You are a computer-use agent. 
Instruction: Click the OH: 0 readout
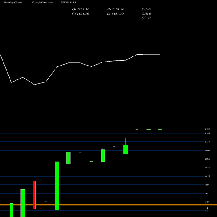tap(146, 14)
